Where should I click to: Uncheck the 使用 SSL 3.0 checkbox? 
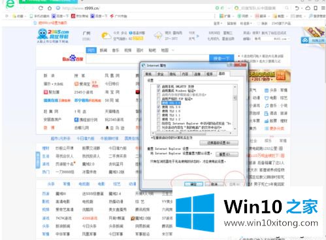159,107
